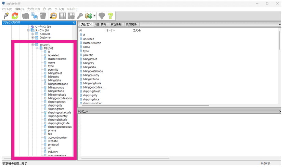Click the plugins puzzle piece icon
The image size is (283, 167).
pyautogui.click(x=88, y=16)
